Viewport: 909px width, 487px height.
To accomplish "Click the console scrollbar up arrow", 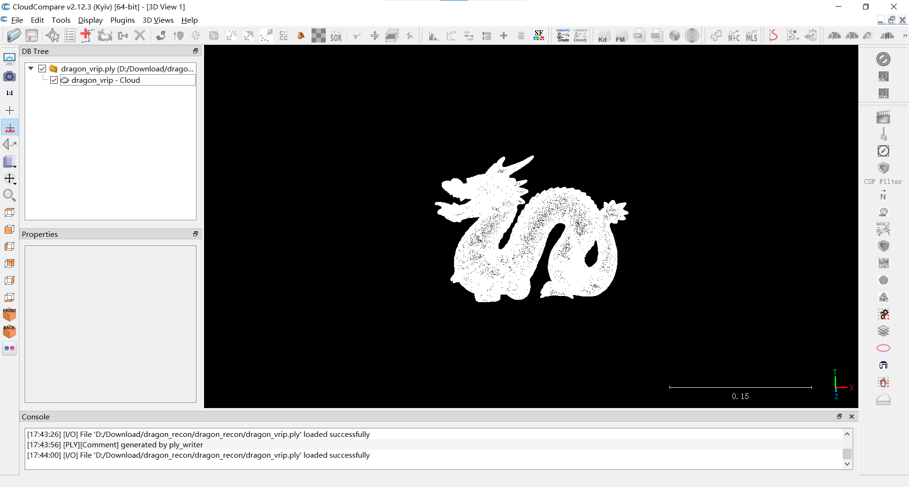I will click(x=847, y=434).
